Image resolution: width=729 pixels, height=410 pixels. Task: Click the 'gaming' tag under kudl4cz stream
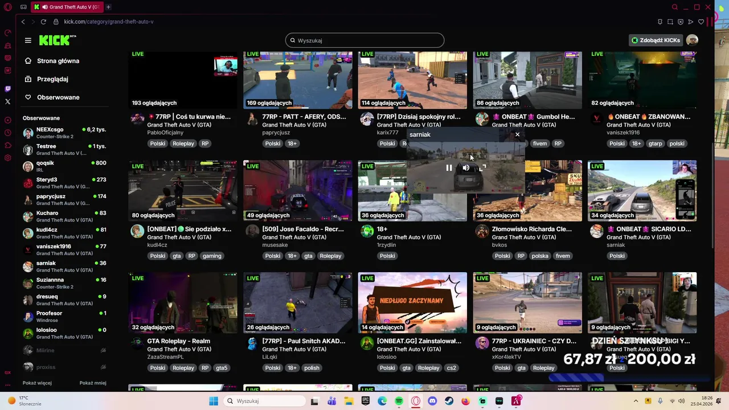point(212,256)
